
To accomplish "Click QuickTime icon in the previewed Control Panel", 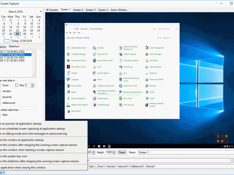I will [121, 86].
